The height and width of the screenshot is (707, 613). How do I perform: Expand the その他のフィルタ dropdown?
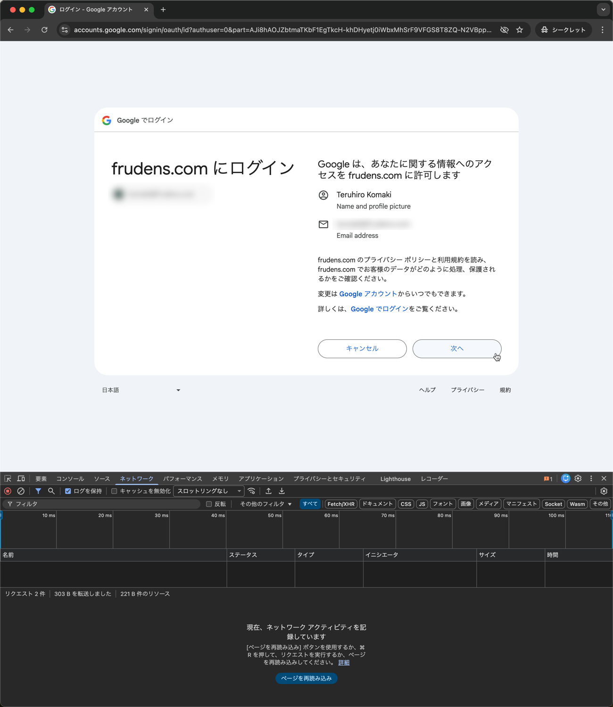point(266,504)
